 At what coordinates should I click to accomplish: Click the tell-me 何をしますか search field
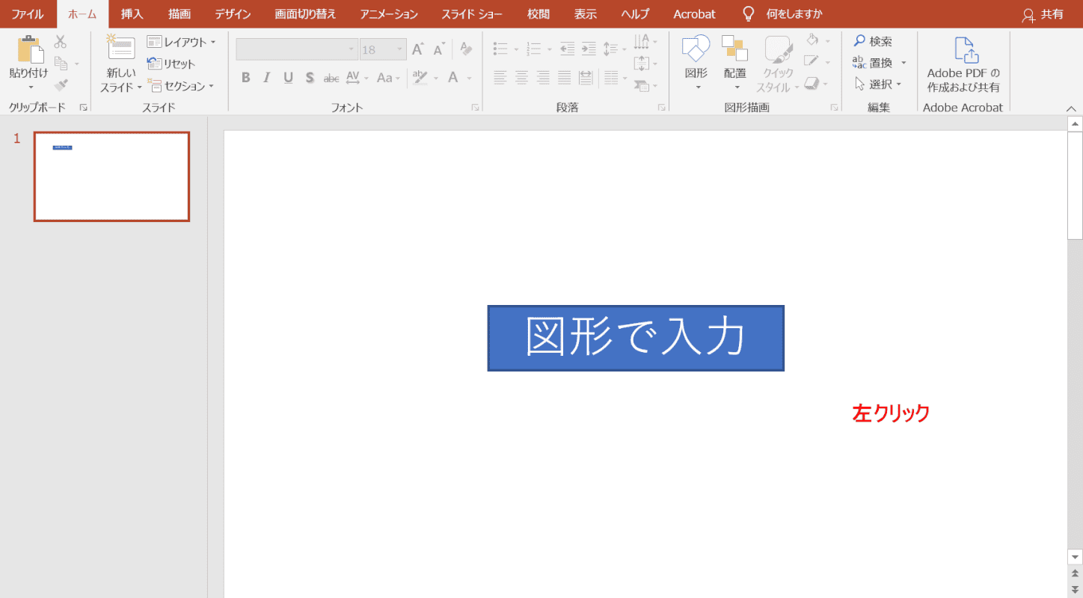click(794, 14)
